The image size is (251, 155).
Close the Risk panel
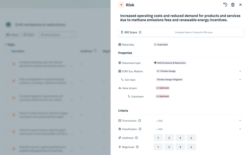click(x=241, y=5)
